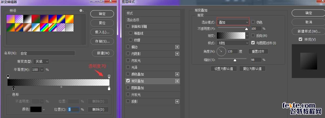This screenshot has height=118, width=325.
Task: Click the black 颜色 color swatch
Action: point(36,109)
